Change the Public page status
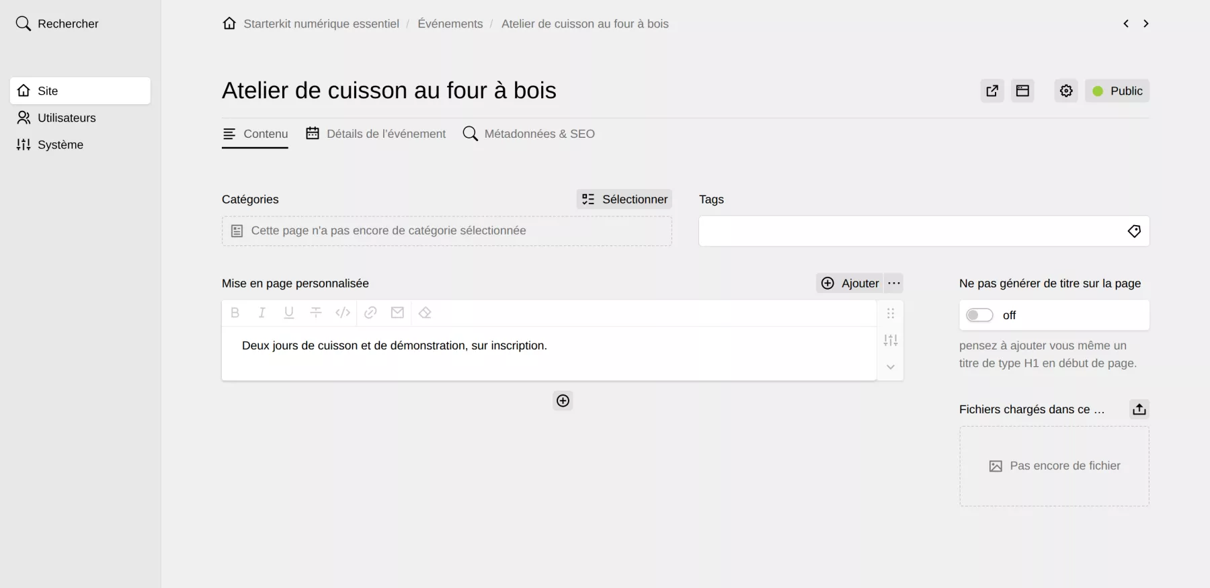Viewport: 1210px width, 588px height. click(1117, 91)
